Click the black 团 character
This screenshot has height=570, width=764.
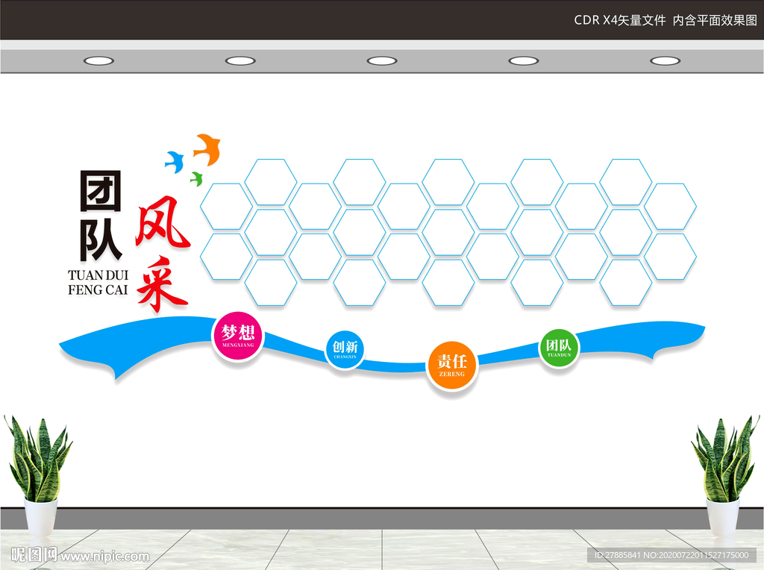(x=101, y=191)
